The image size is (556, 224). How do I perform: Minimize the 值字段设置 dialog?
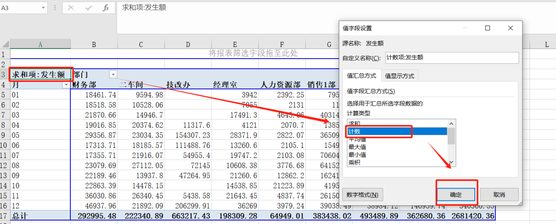[x=465, y=28]
